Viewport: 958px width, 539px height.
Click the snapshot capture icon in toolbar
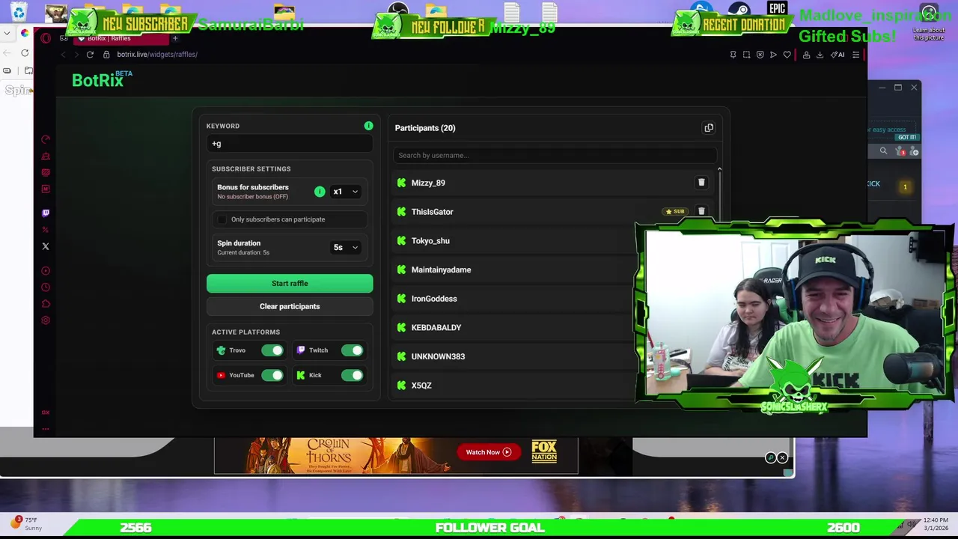pos(746,55)
